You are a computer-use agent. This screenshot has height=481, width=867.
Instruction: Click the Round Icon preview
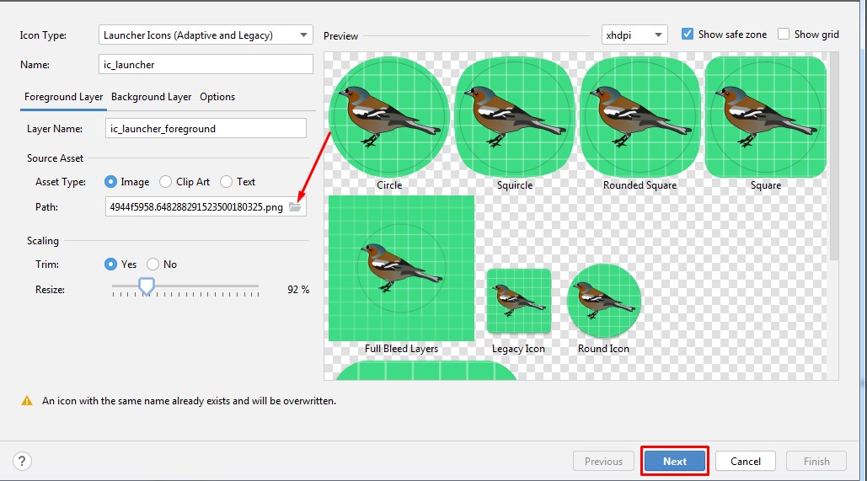click(x=604, y=300)
